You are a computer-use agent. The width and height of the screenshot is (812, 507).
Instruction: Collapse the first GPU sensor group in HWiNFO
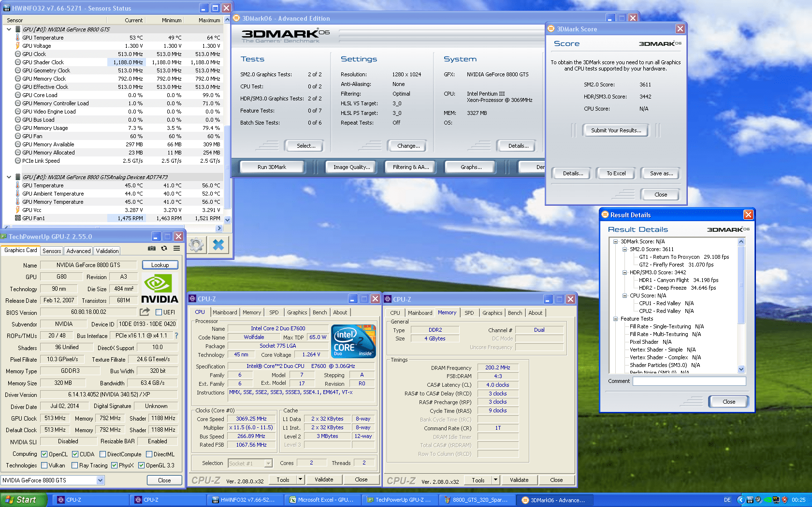tap(9, 29)
